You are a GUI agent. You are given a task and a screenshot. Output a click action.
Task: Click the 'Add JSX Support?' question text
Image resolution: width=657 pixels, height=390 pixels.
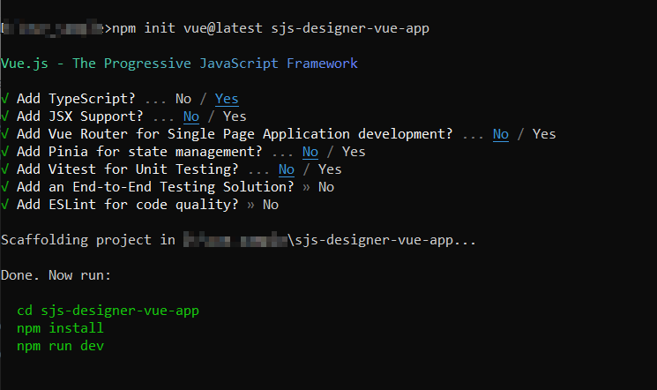pos(79,116)
